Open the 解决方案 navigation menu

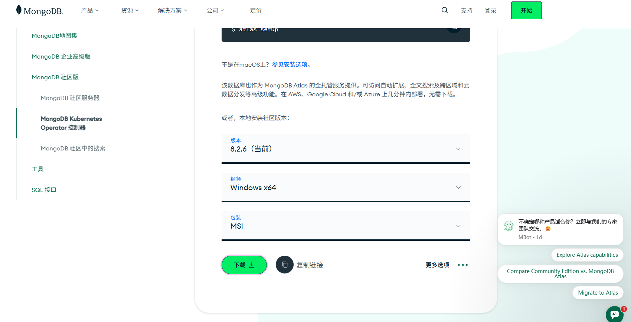click(173, 10)
